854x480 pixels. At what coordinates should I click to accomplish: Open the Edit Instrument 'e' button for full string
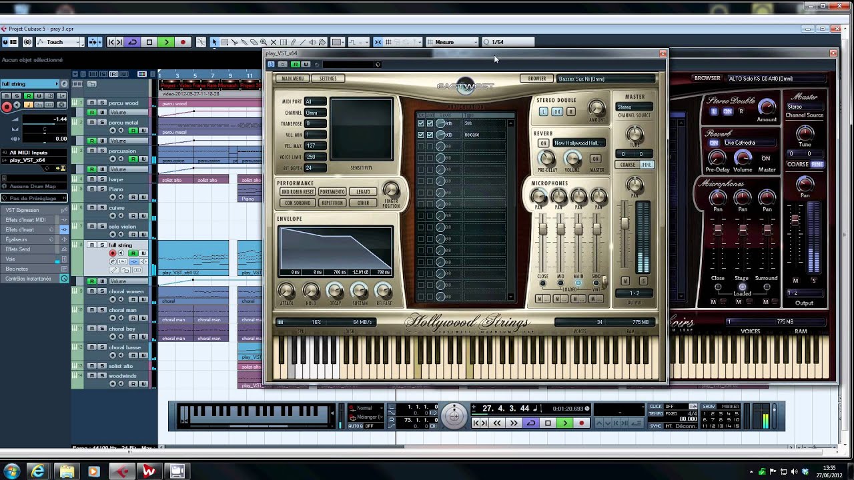tap(64, 84)
